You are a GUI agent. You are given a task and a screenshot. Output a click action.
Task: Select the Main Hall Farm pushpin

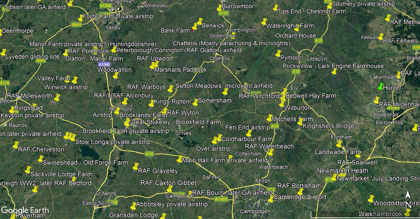[x=179, y=159]
